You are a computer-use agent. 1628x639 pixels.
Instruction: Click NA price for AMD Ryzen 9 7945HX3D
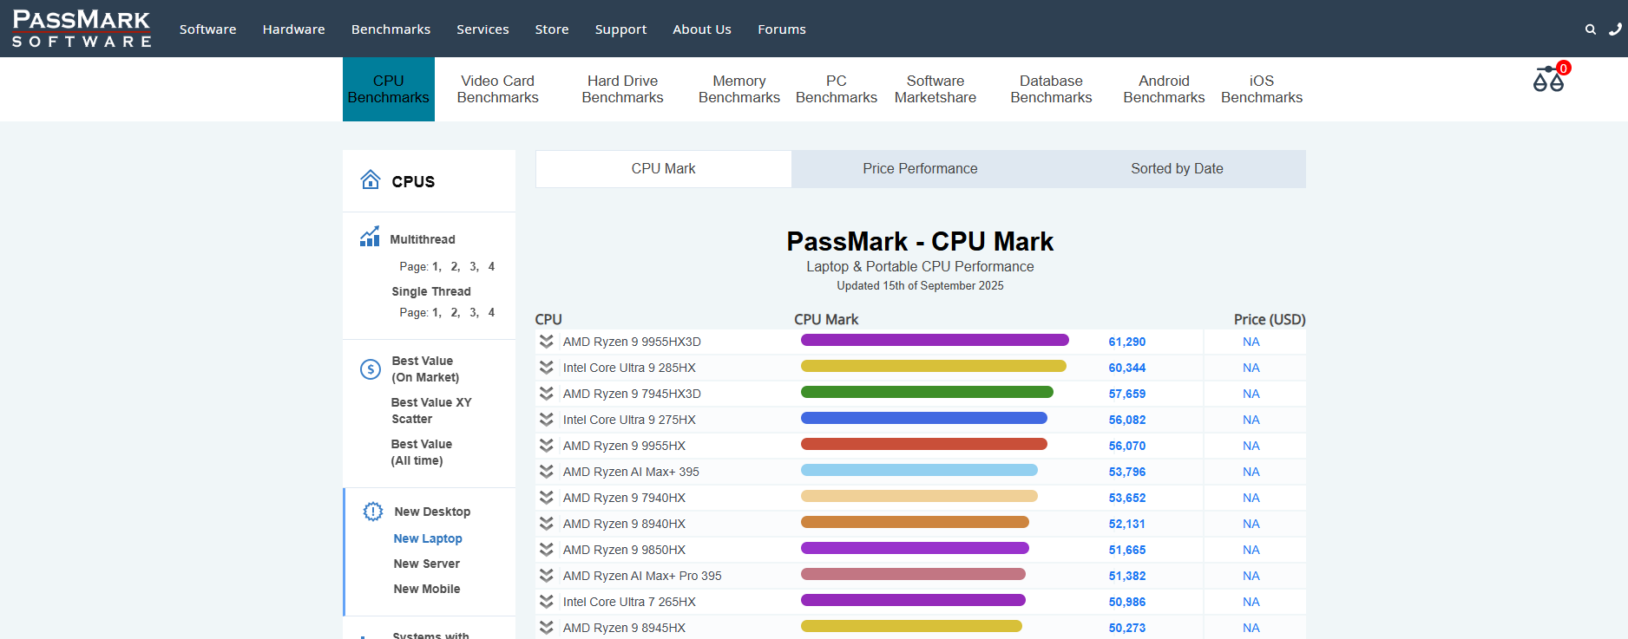1251,394
